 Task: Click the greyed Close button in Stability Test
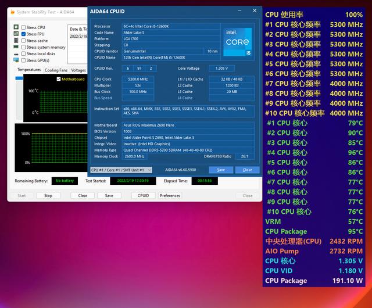click(x=248, y=195)
